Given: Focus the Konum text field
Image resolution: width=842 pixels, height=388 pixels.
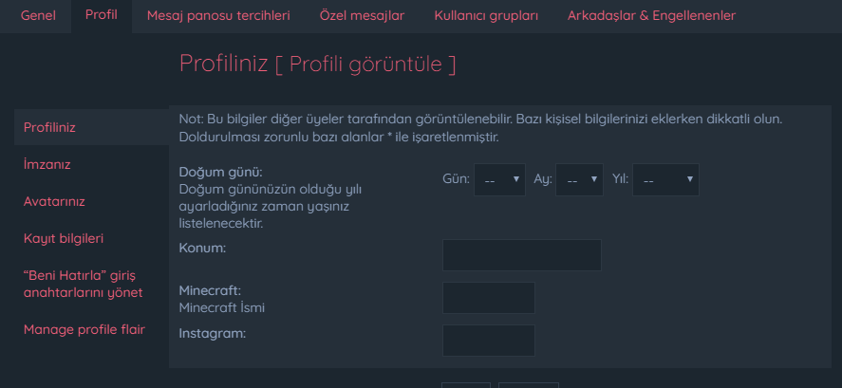Looking at the screenshot, I should pos(521,255).
